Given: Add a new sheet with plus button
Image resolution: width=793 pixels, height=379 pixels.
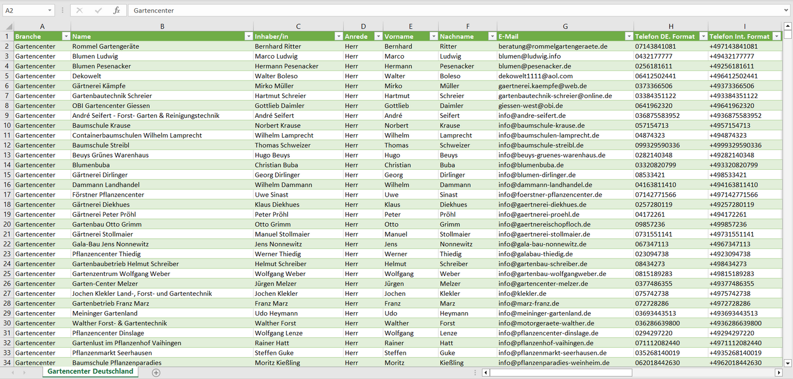Looking at the screenshot, I should point(156,372).
